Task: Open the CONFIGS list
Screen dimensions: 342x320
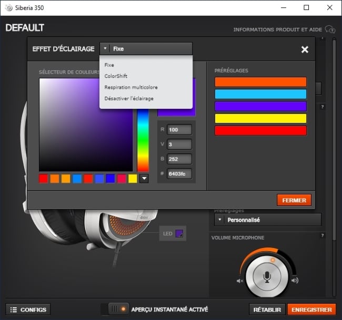Action: point(28,309)
